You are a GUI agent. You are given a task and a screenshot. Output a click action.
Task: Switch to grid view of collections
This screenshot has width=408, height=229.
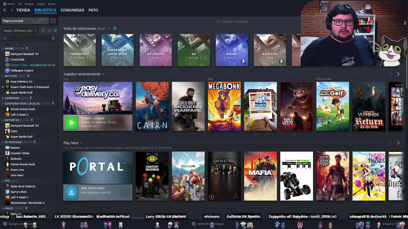pos(53,21)
